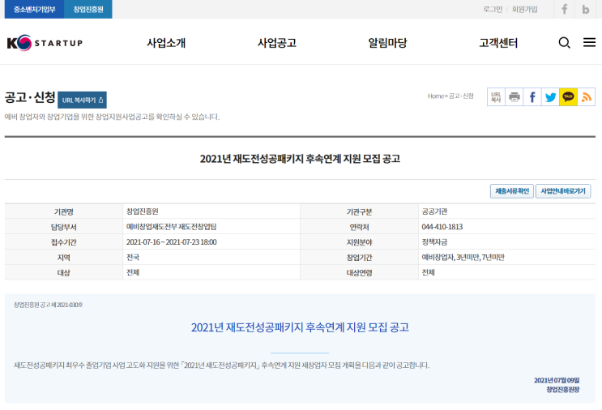Select the 중소벤처기업부 tab
Screen dimensions: 602x410
[35, 9]
